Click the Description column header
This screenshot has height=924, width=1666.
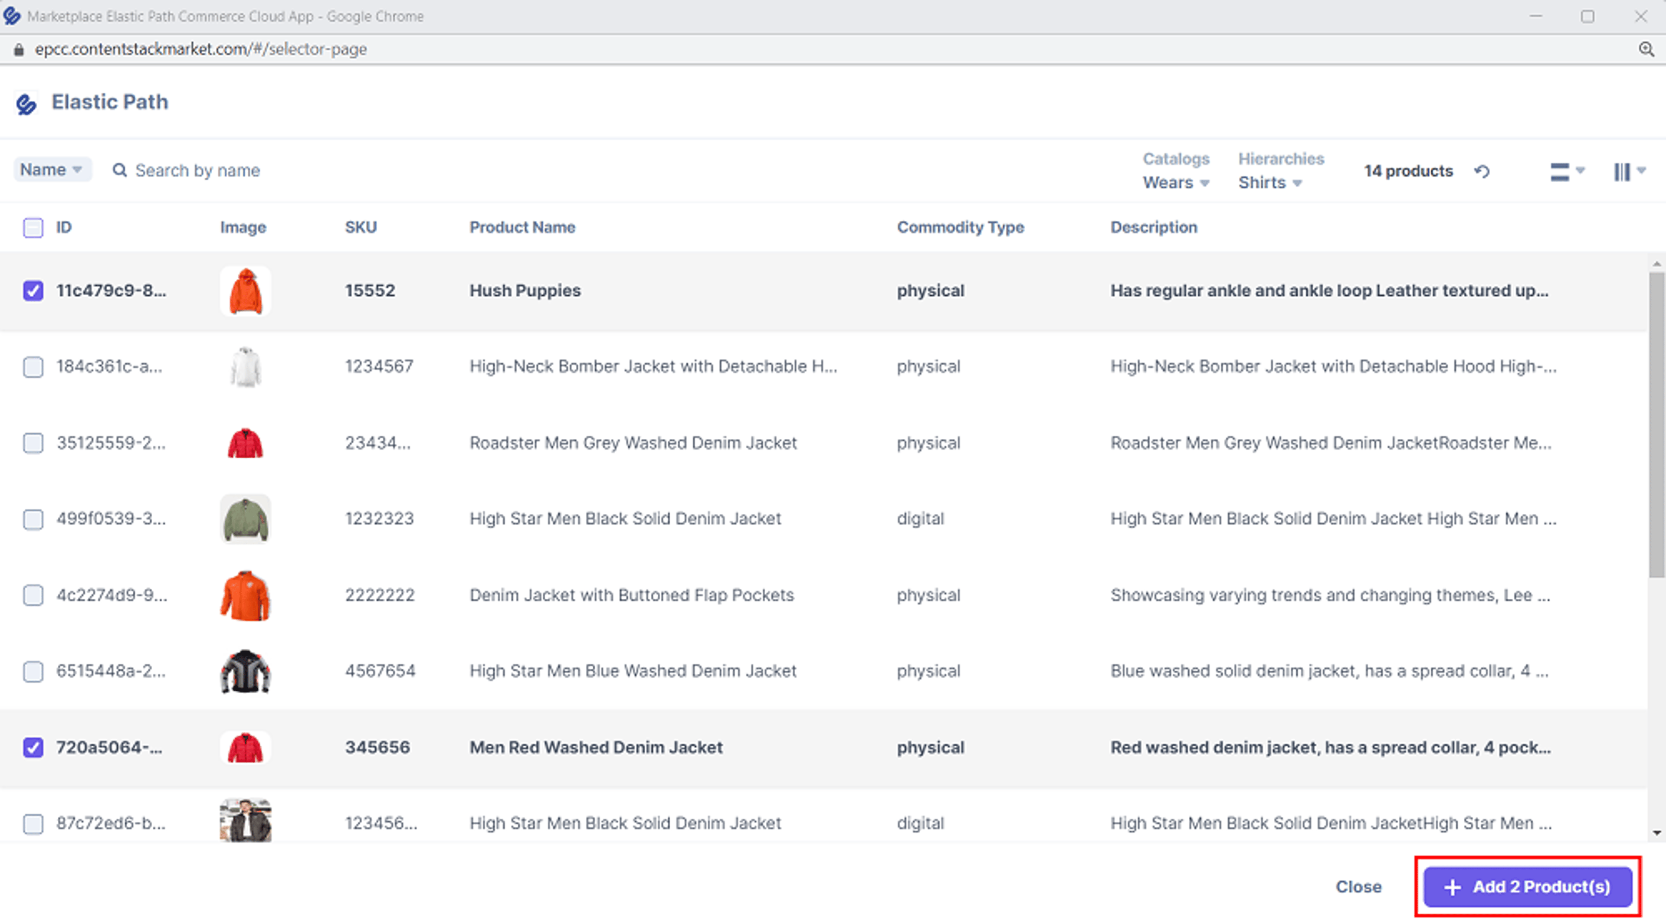(x=1154, y=228)
